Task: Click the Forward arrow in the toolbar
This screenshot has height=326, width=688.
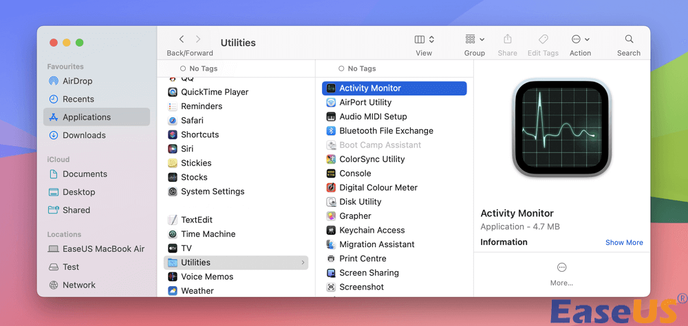Action: [198, 39]
